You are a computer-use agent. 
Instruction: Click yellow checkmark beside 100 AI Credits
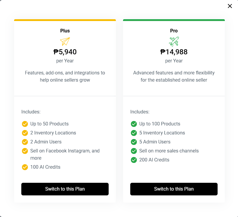tap(25, 167)
